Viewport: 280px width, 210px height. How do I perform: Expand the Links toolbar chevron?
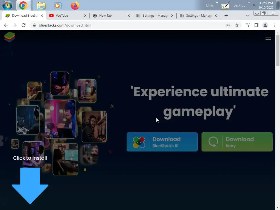tap(217, 3)
